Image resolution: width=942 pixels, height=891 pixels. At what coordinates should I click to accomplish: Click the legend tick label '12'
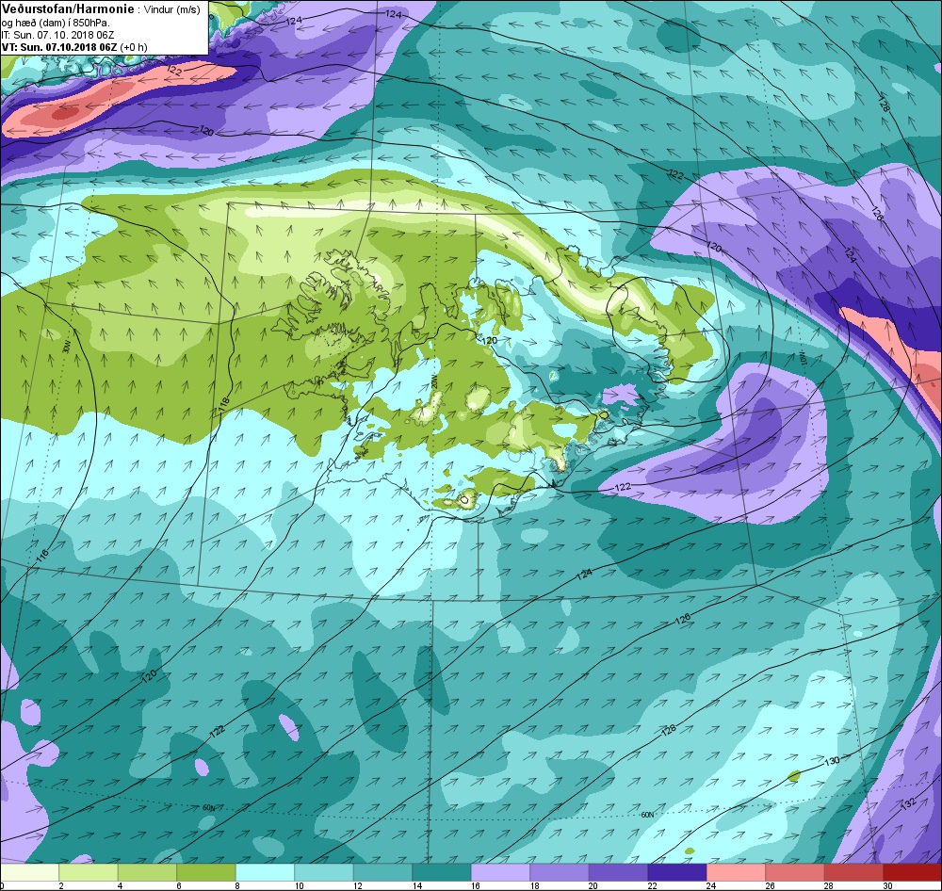357,885
